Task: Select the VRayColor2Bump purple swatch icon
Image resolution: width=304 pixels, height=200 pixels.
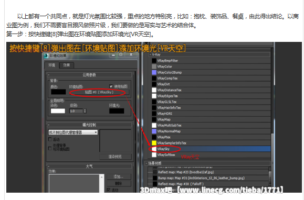Action: (154, 72)
